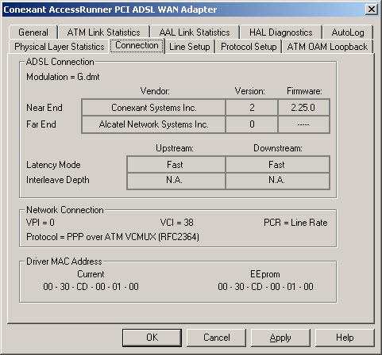The image size is (382, 355).
Task: Click the Upstream: column header
Action: pyautogui.click(x=175, y=148)
